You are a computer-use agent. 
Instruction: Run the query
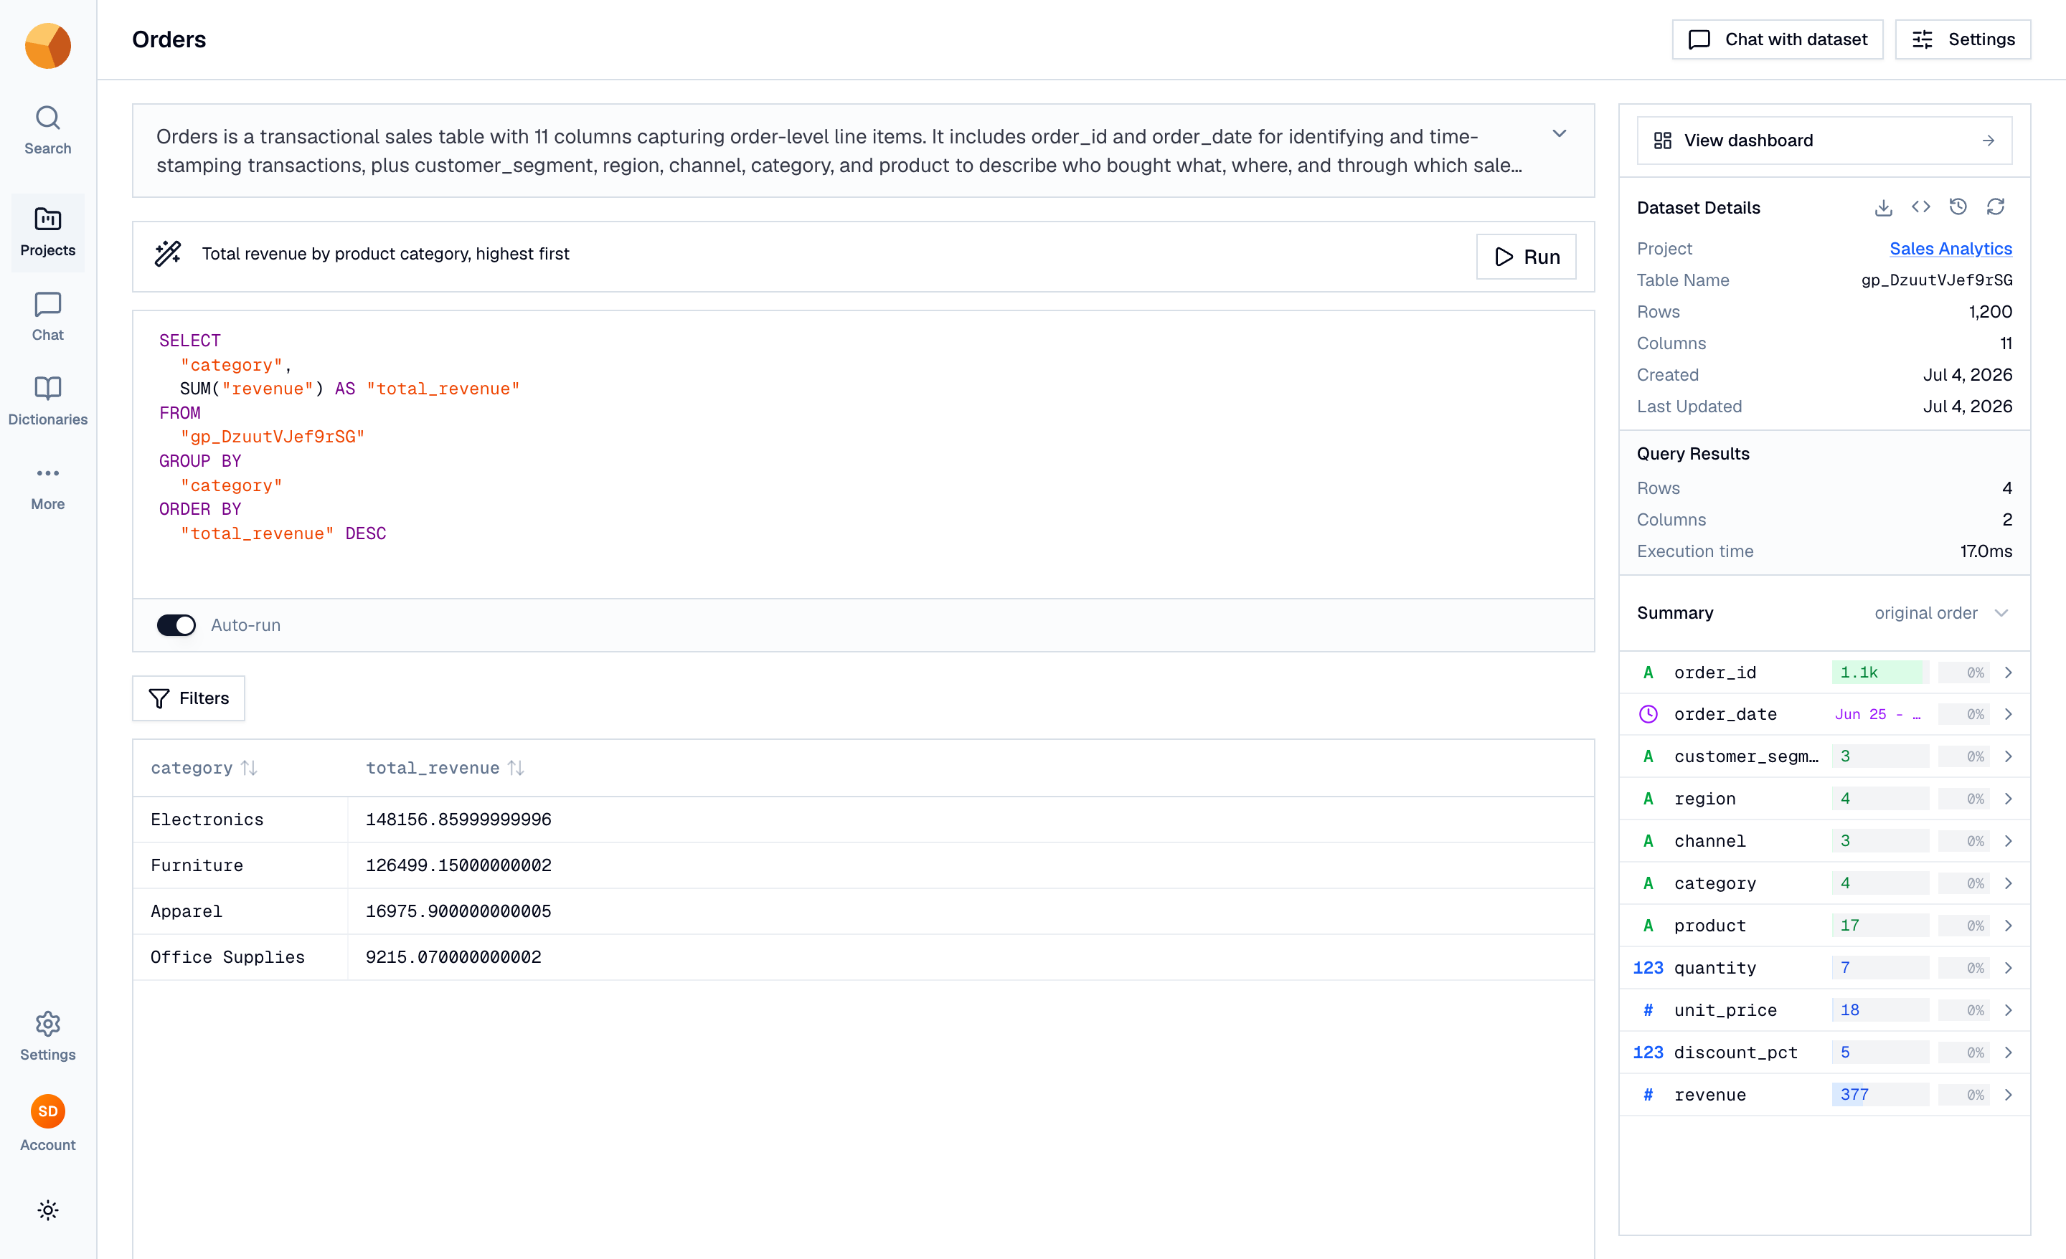point(1526,257)
